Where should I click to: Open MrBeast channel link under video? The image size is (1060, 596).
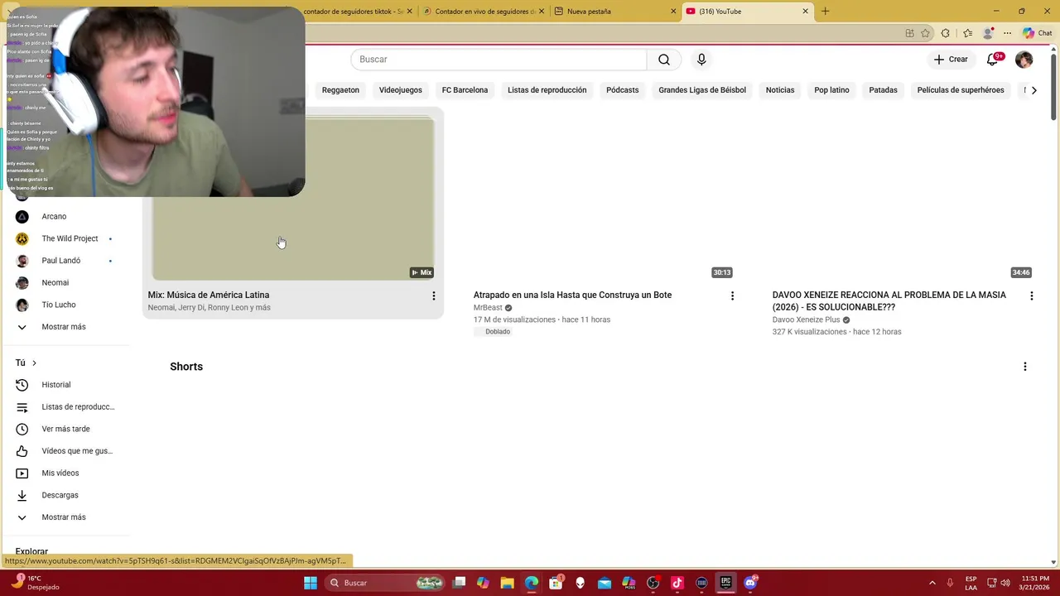click(488, 308)
